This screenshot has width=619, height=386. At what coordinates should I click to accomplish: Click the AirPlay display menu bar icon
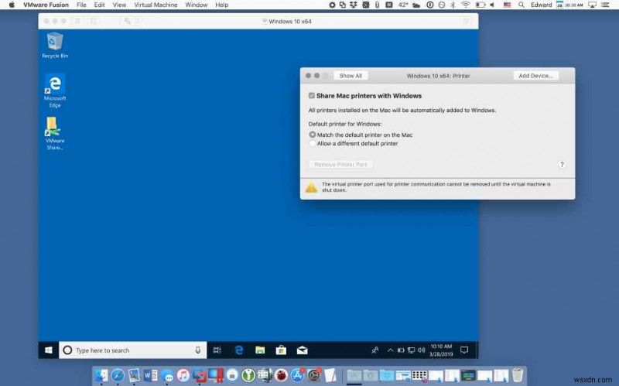tap(592, 5)
